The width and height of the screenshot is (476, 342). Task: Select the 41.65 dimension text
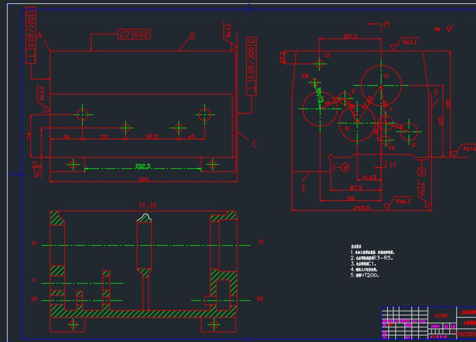point(369,178)
